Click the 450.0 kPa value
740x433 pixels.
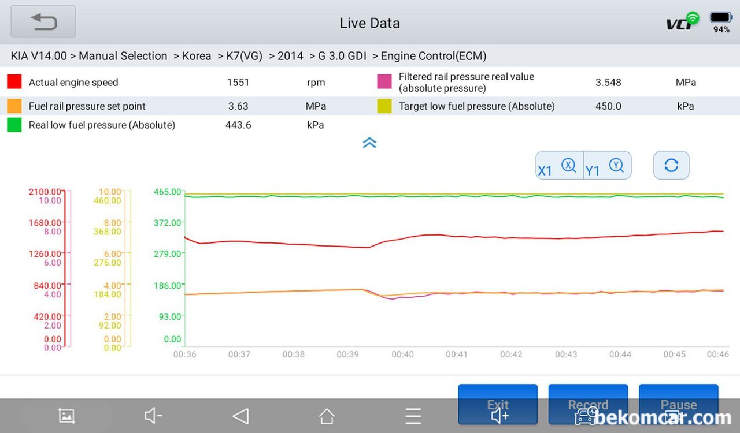point(608,106)
